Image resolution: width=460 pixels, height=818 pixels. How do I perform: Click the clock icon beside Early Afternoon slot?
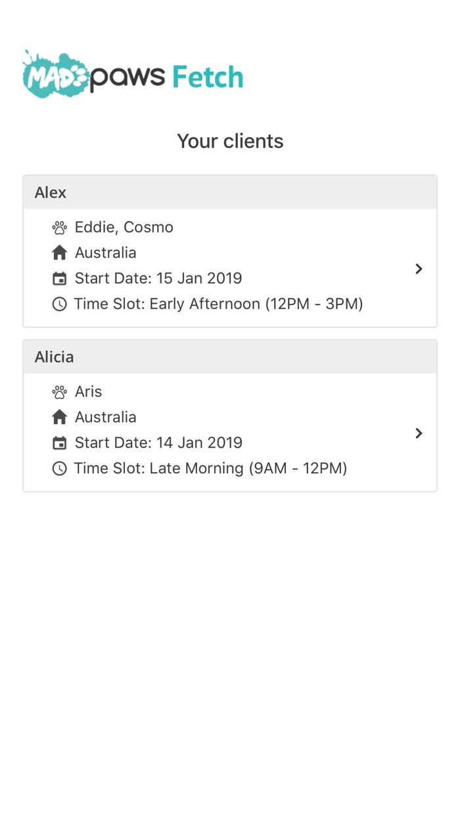point(59,304)
